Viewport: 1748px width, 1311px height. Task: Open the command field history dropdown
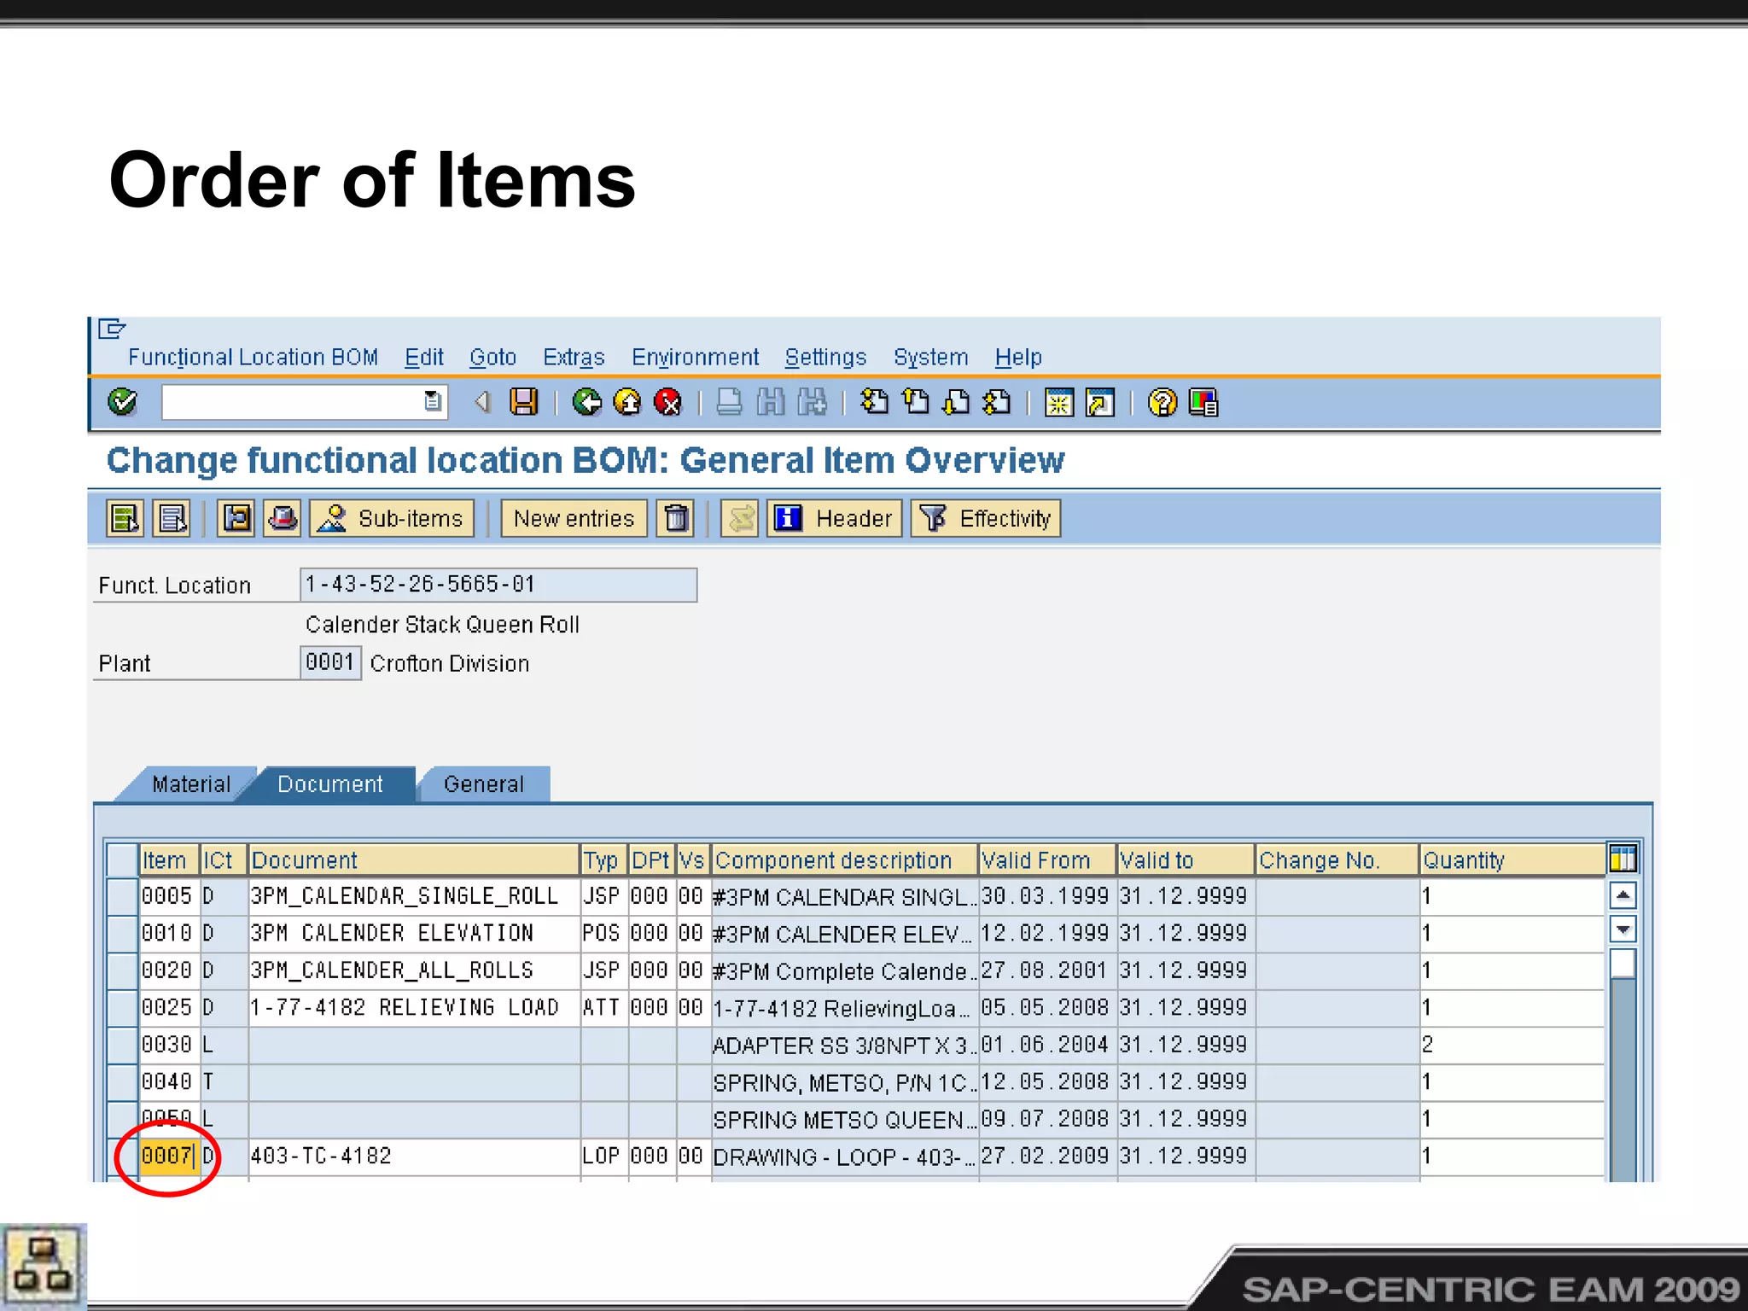[433, 401]
